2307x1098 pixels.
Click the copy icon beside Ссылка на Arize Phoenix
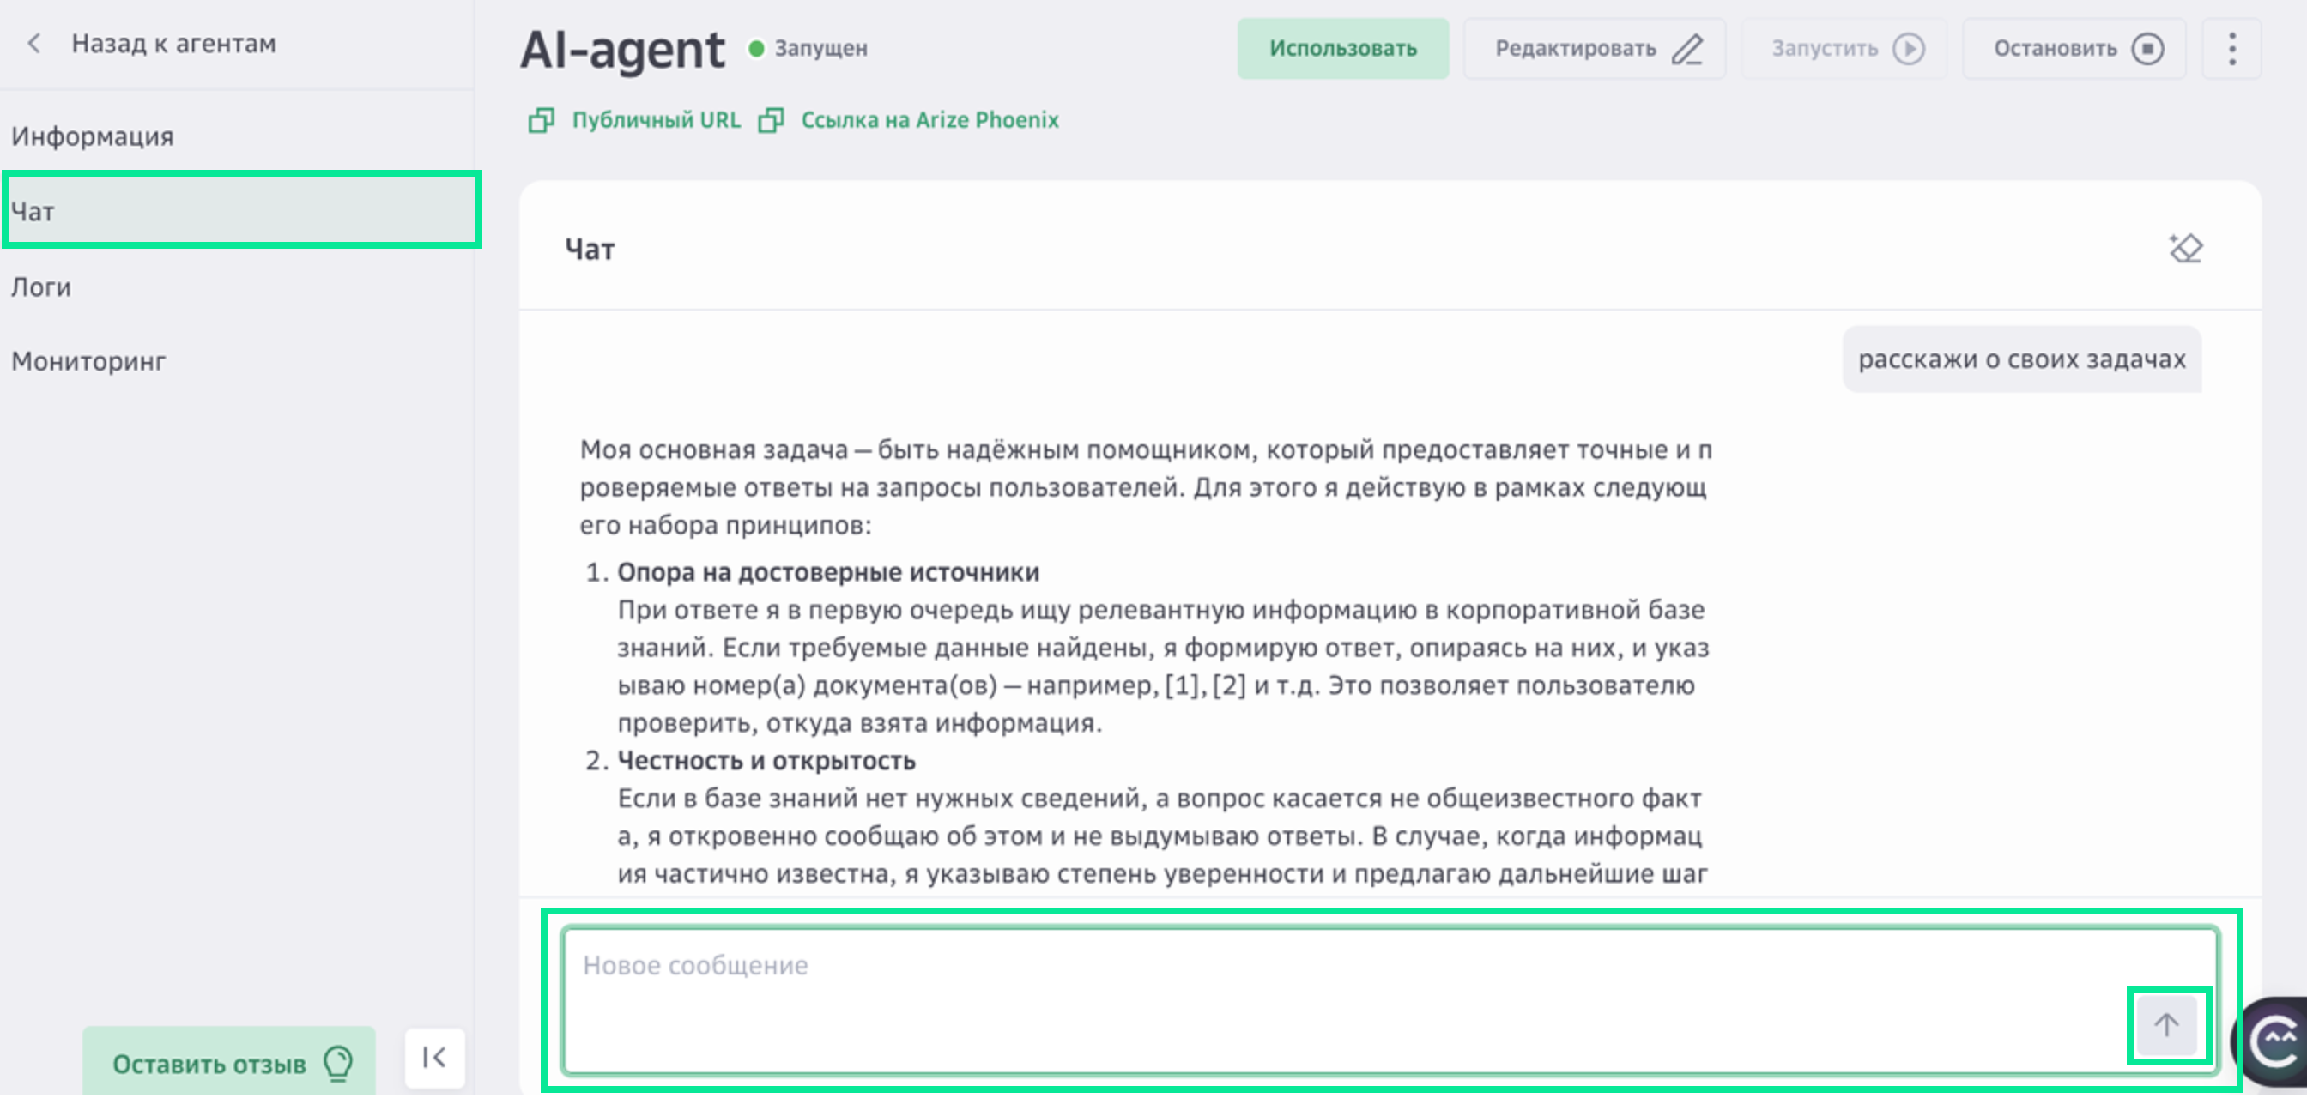(770, 120)
